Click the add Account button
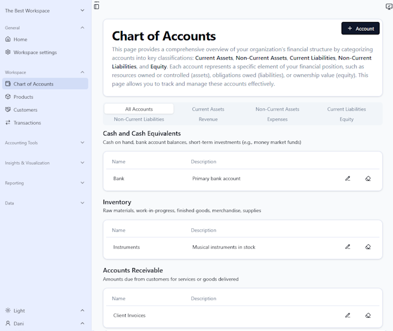This screenshot has width=393, height=331. (x=360, y=29)
